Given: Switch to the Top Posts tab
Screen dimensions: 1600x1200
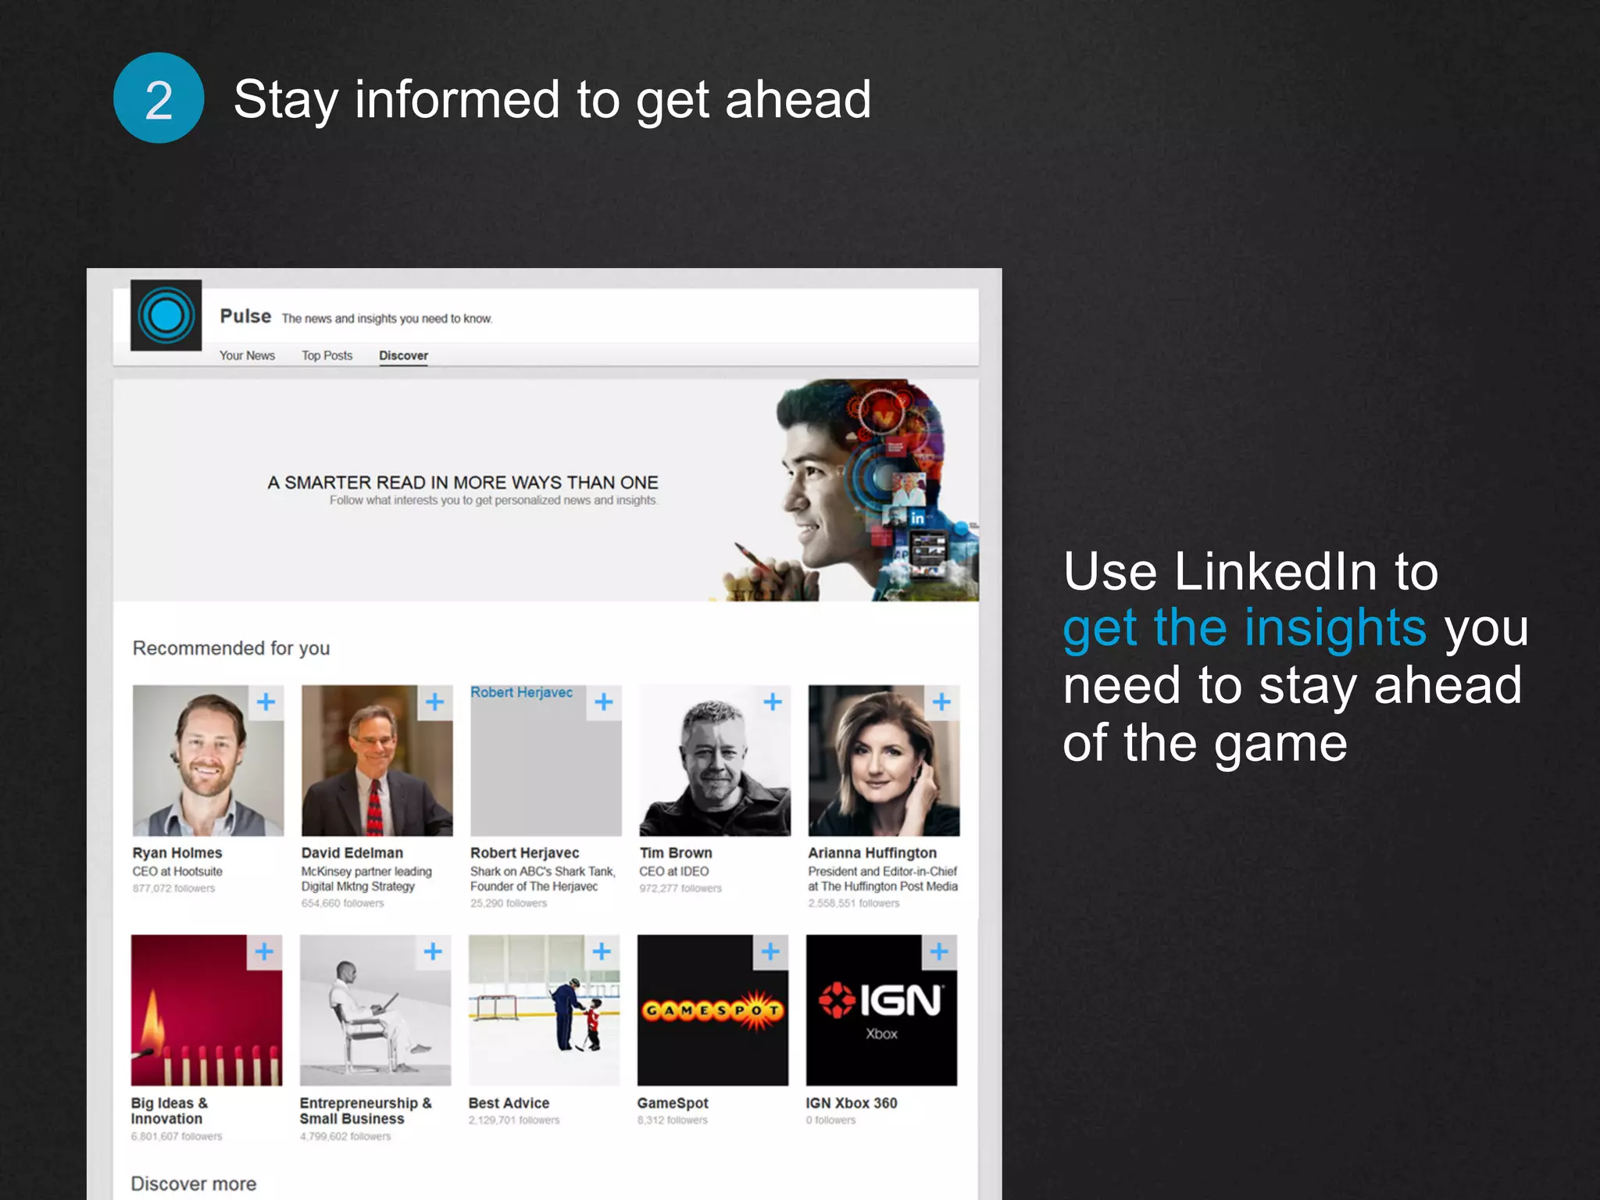Looking at the screenshot, I should tap(327, 355).
